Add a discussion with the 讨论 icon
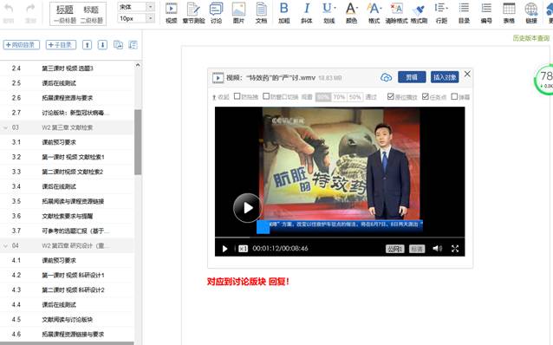Image resolution: width=553 pixels, height=345 pixels. tap(216, 13)
